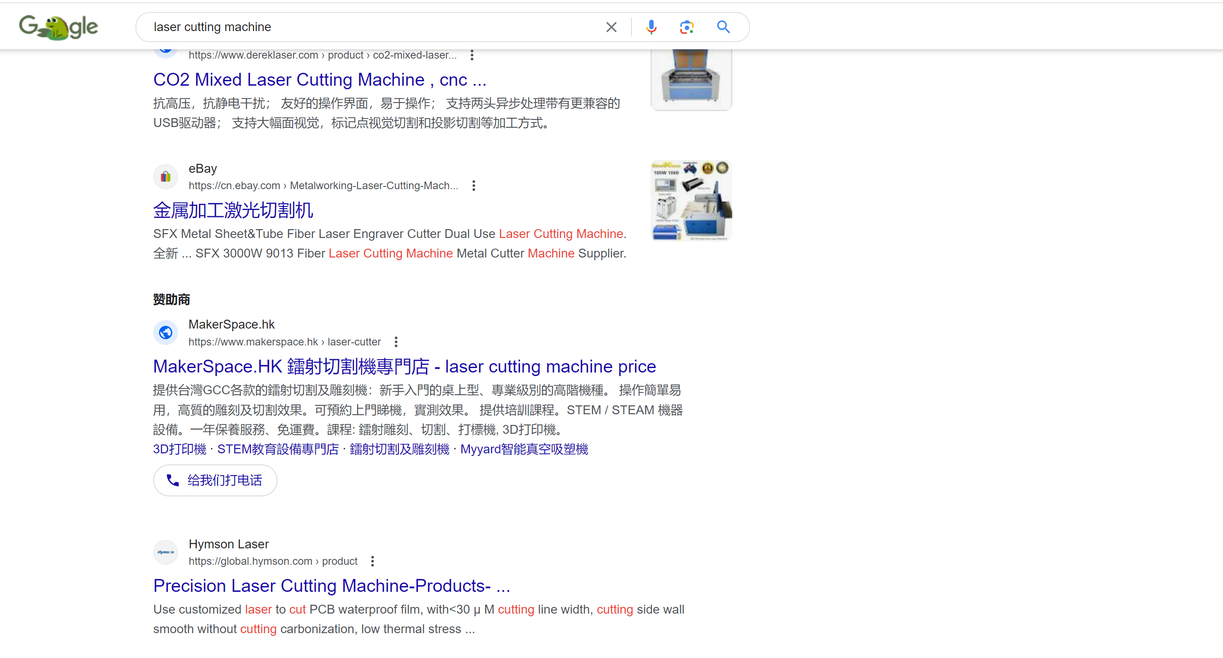The width and height of the screenshot is (1223, 658).
Task: Open more options for MakerSpace.hk result
Action: tap(396, 342)
